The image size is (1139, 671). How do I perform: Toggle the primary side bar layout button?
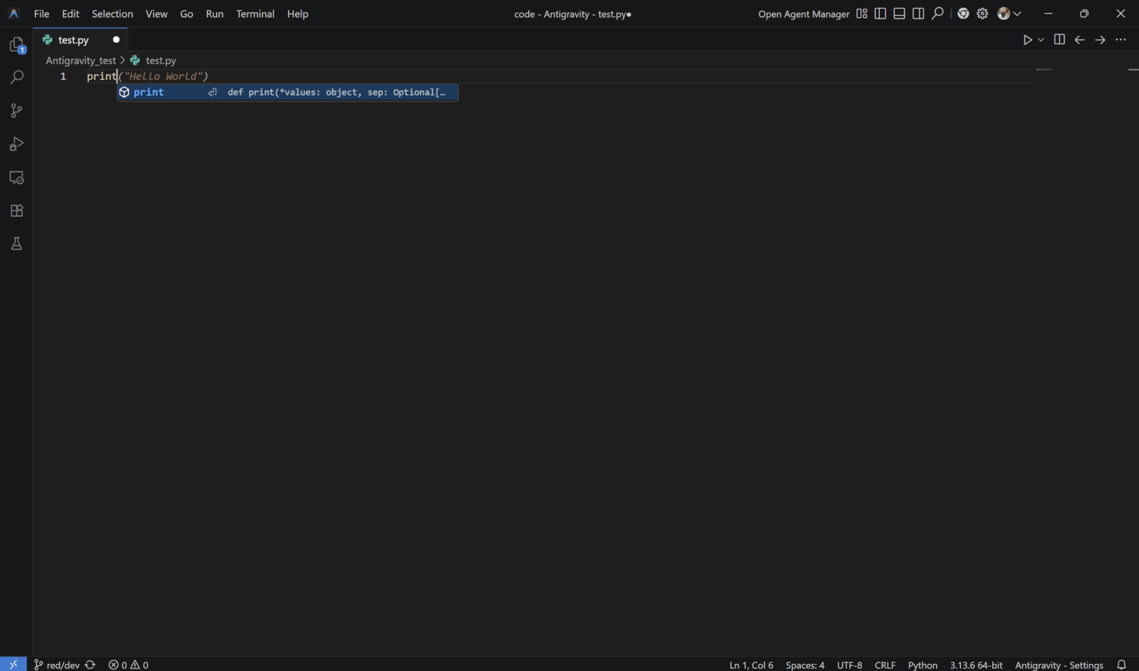point(880,14)
